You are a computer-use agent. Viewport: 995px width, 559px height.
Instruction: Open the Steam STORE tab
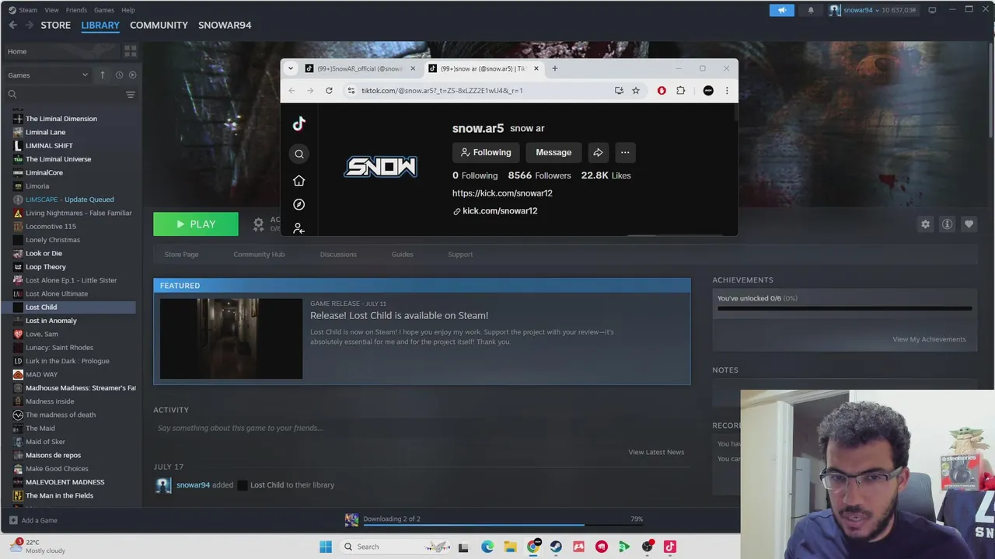click(55, 25)
